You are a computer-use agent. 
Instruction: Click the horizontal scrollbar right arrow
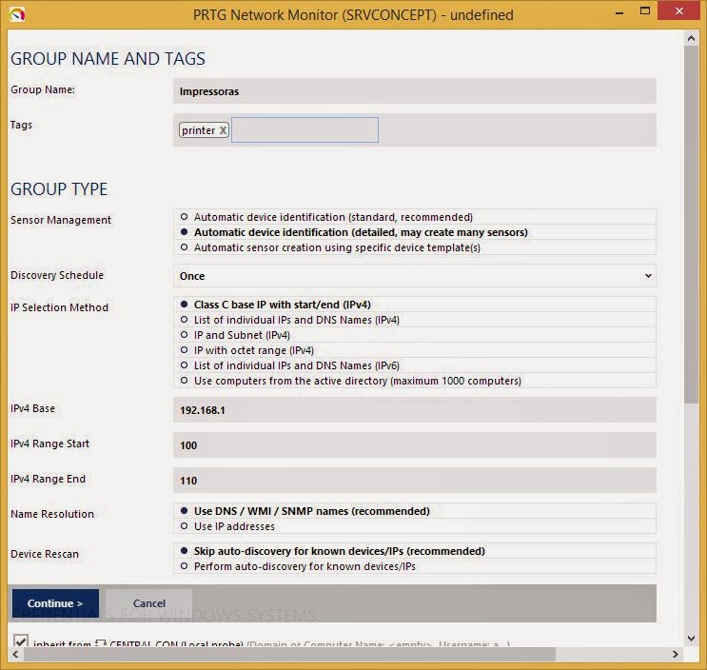tap(675, 654)
